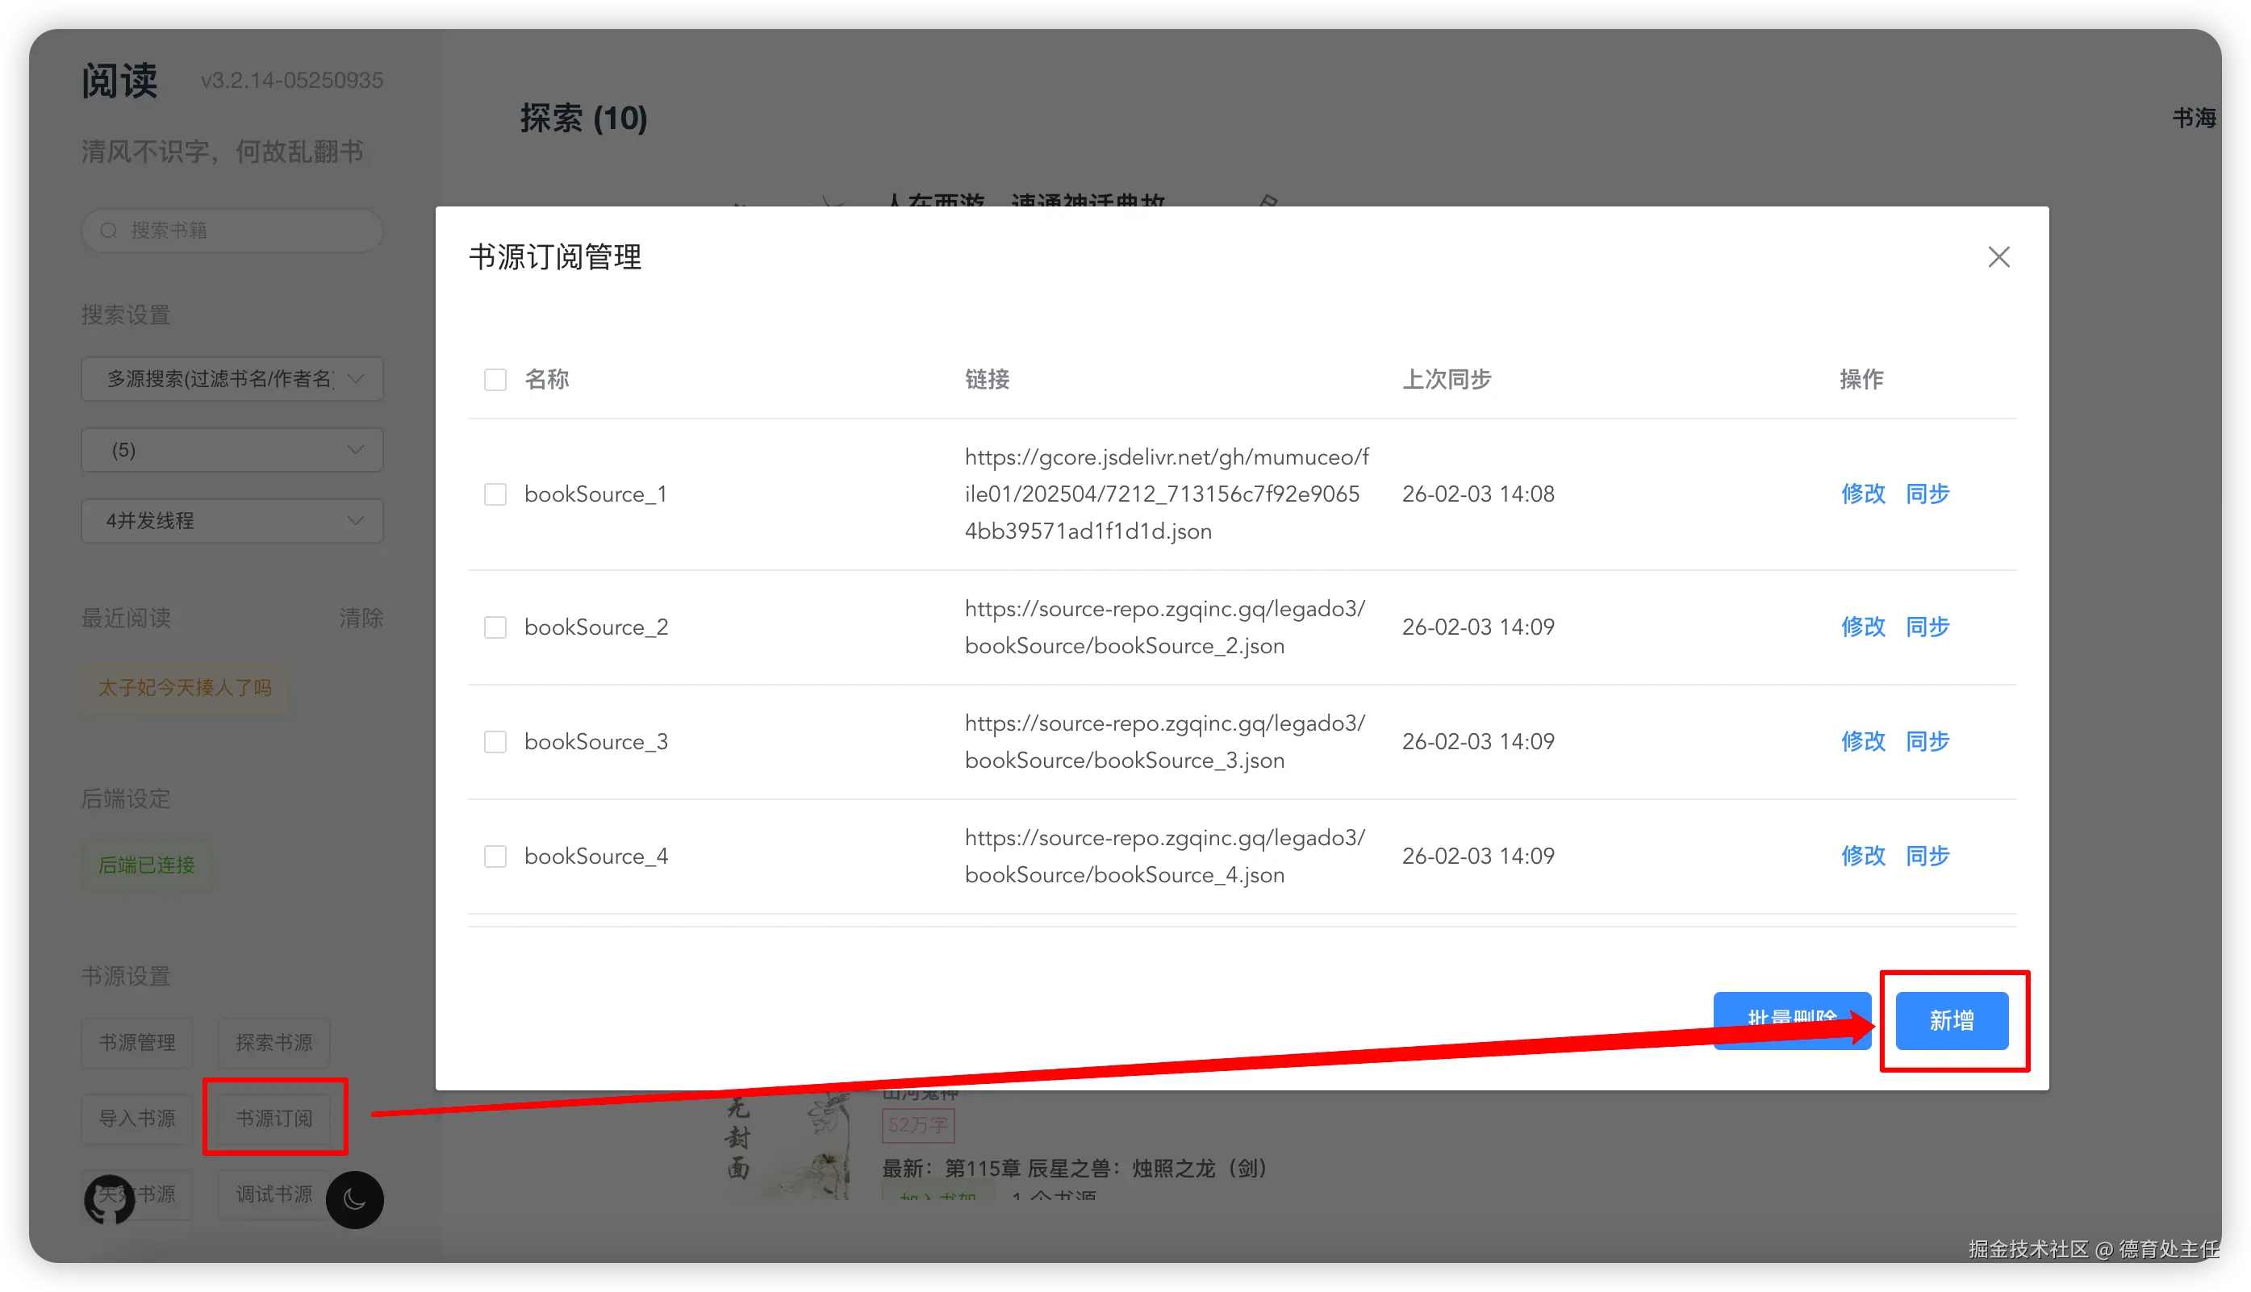Enable the bookSource_4 checkbox
Viewport: 2251px width, 1292px height.
(x=495, y=856)
